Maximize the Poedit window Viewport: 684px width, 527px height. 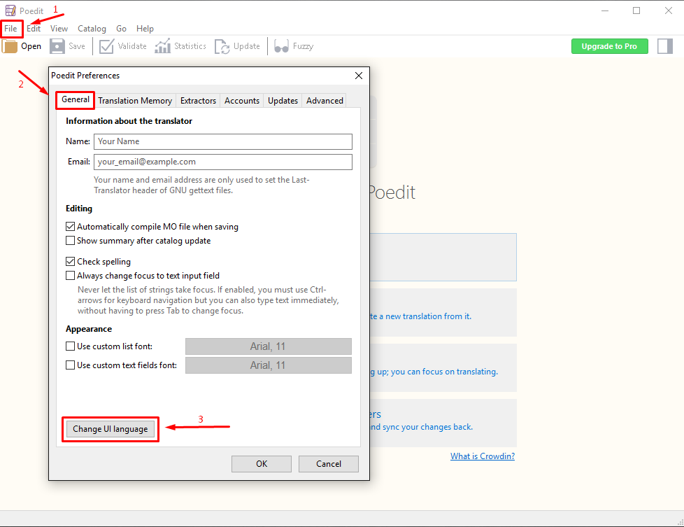point(636,10)
